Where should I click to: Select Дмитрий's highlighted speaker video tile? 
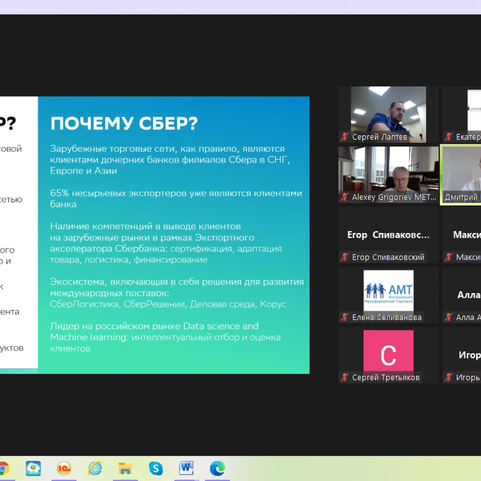coord(461,175)
